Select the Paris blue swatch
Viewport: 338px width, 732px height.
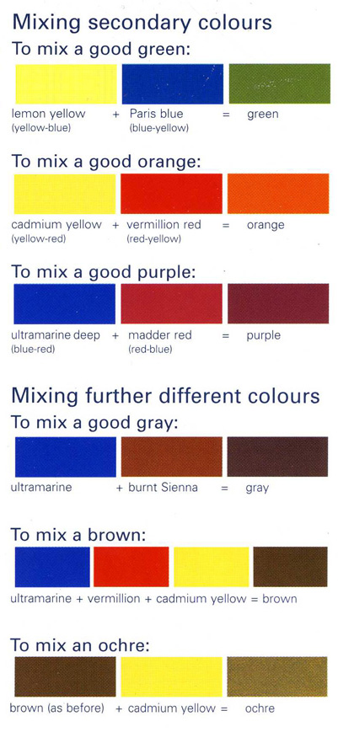(172, 83)
